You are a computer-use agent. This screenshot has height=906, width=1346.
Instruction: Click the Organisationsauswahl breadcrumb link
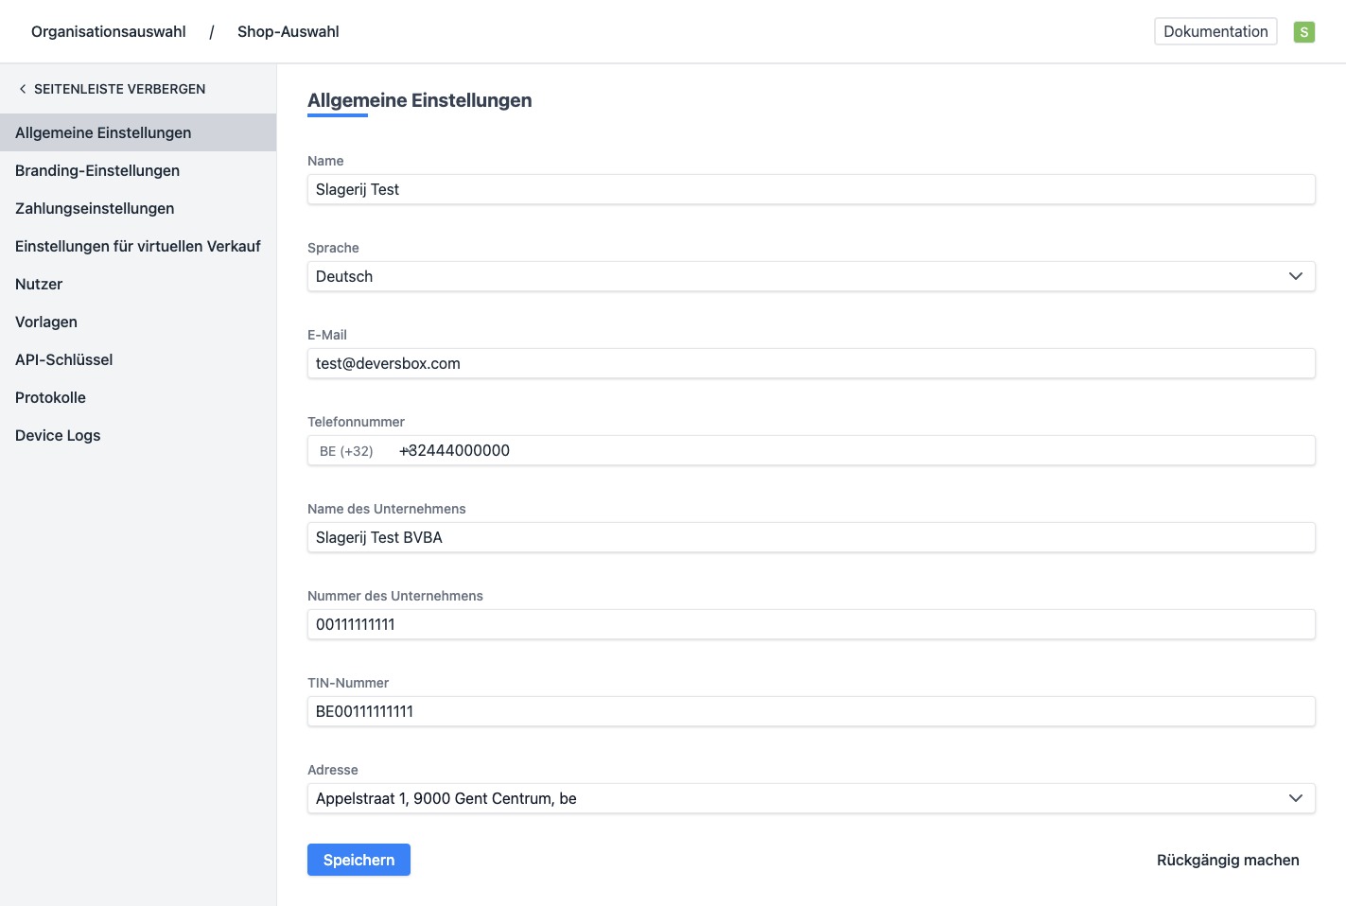(109, 32)
